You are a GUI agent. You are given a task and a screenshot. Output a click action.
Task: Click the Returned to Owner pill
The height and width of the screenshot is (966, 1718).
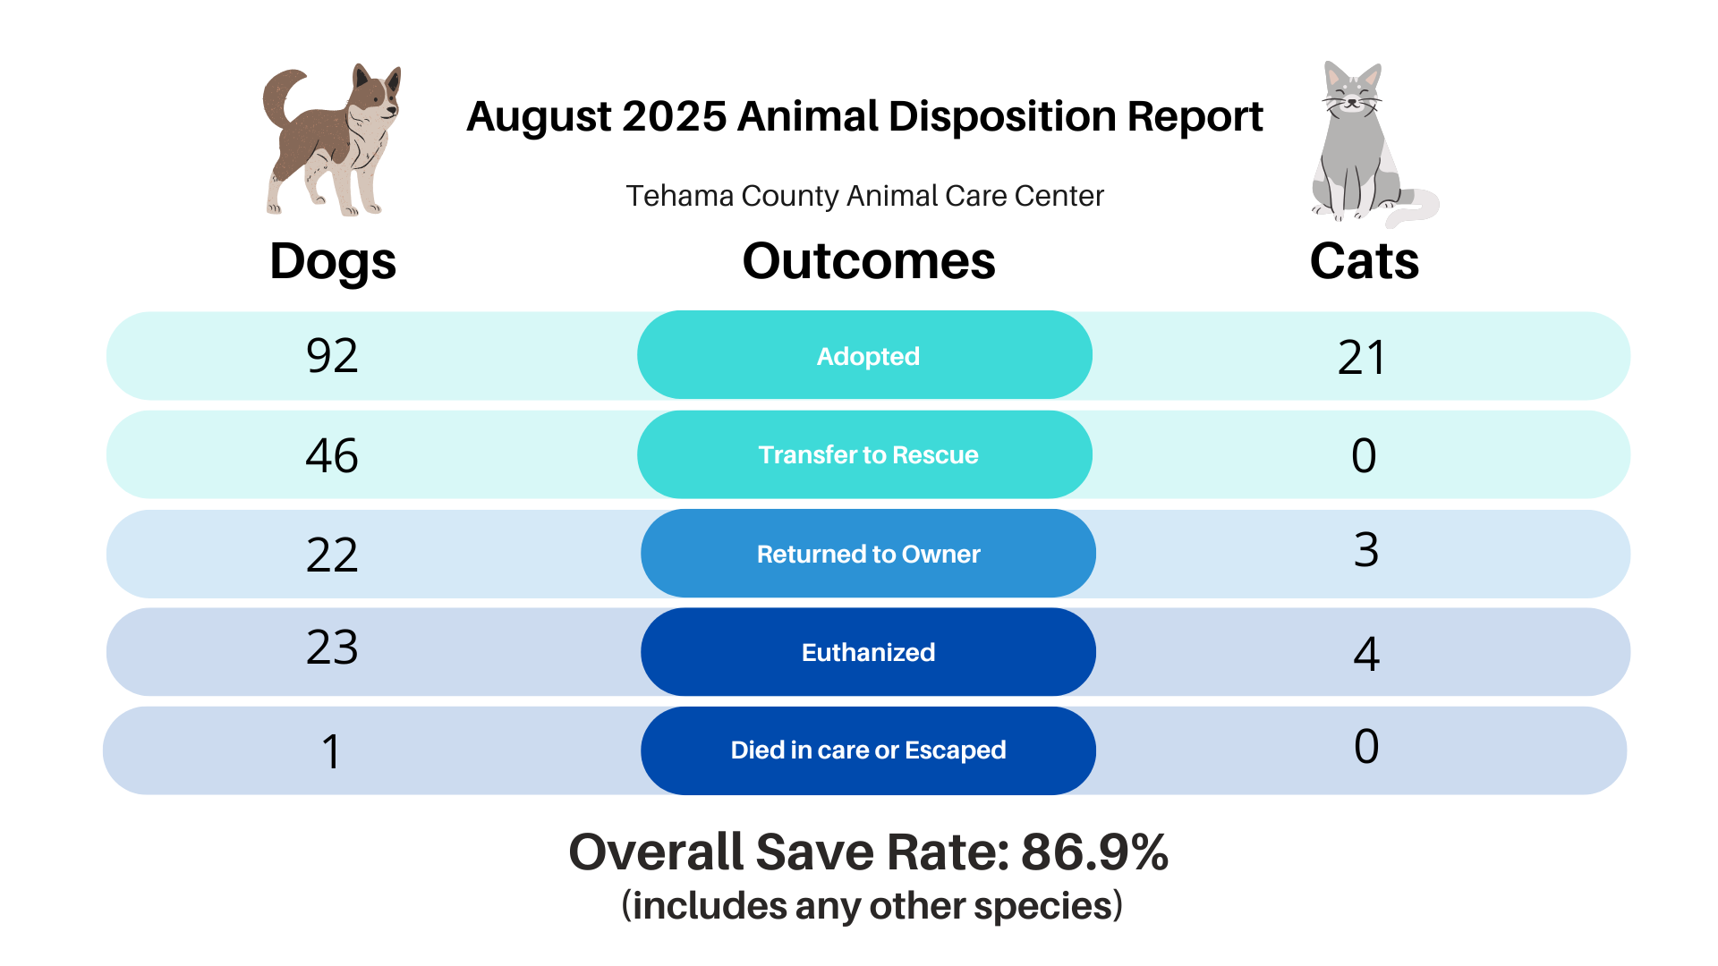tap(867, 554)
